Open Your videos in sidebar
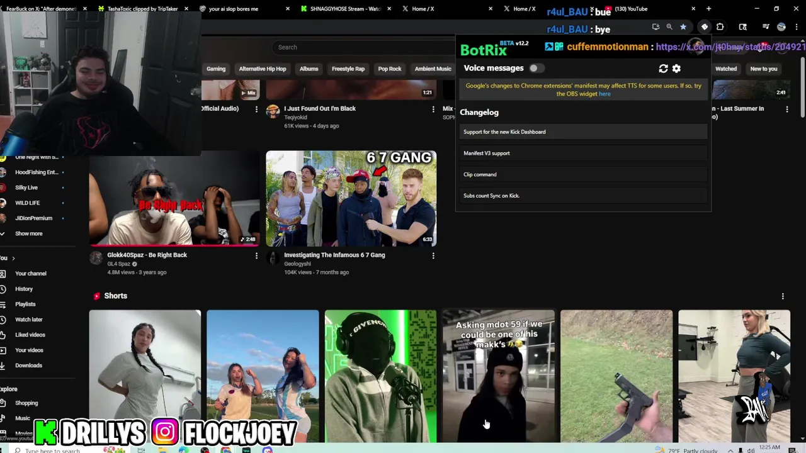 [29, 350]
